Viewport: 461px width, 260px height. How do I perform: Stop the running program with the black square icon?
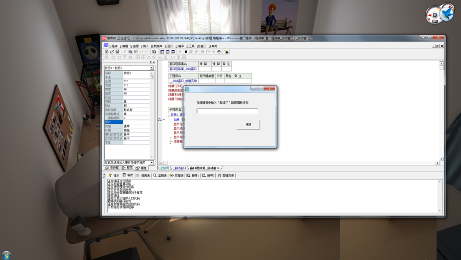pyautogui.click(x=185, y=52)
